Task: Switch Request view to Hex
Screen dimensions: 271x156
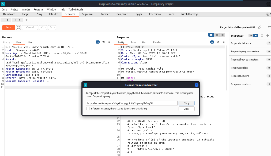Action: click(30, 42)
